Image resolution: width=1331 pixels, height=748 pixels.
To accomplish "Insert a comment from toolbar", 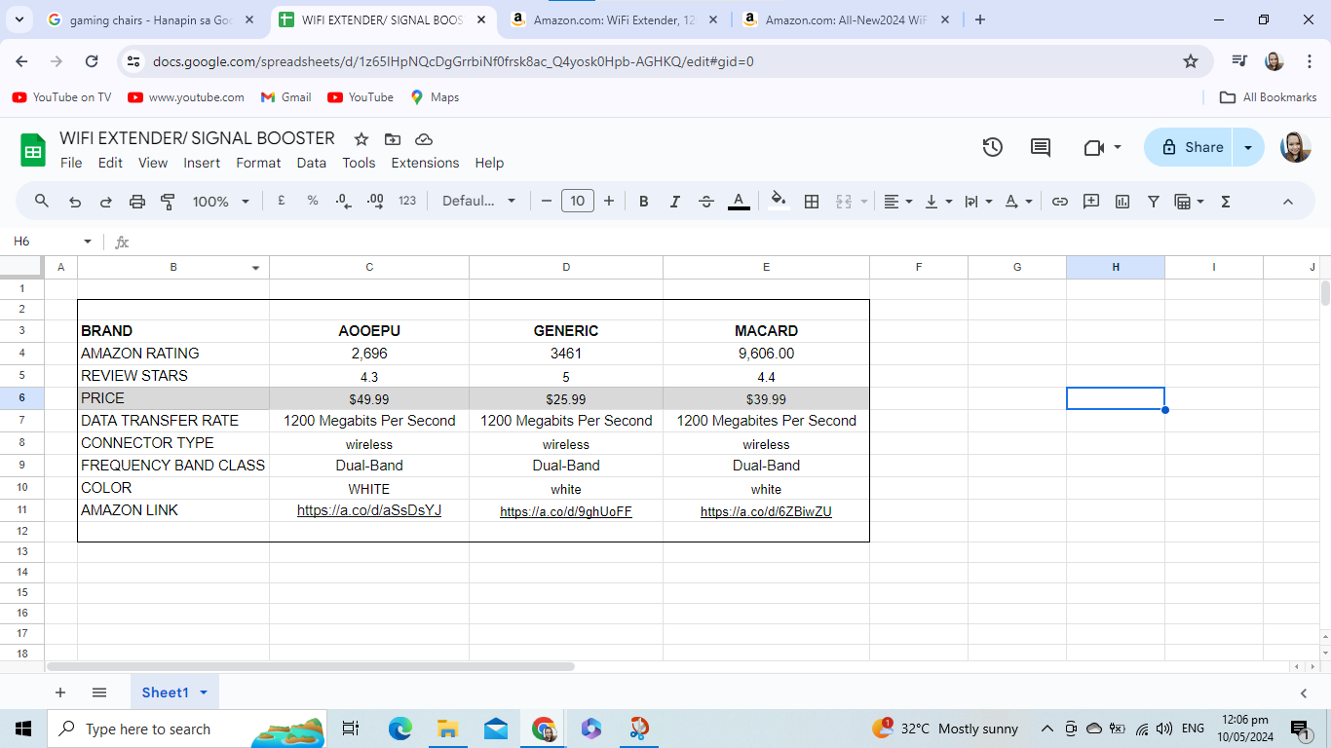I will click(1091, 202).
